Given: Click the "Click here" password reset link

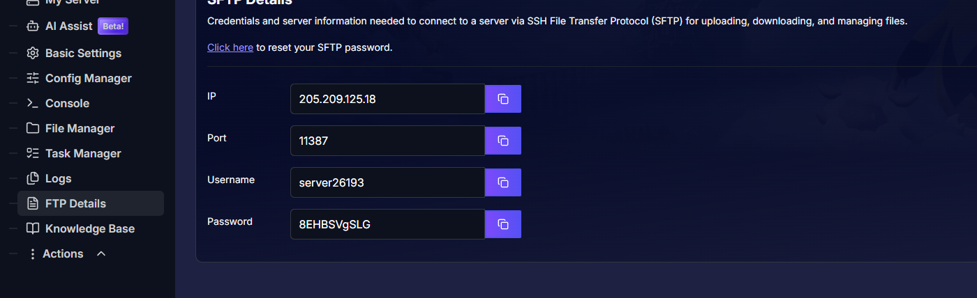Looking at the screenshot, I should point(230,47).
